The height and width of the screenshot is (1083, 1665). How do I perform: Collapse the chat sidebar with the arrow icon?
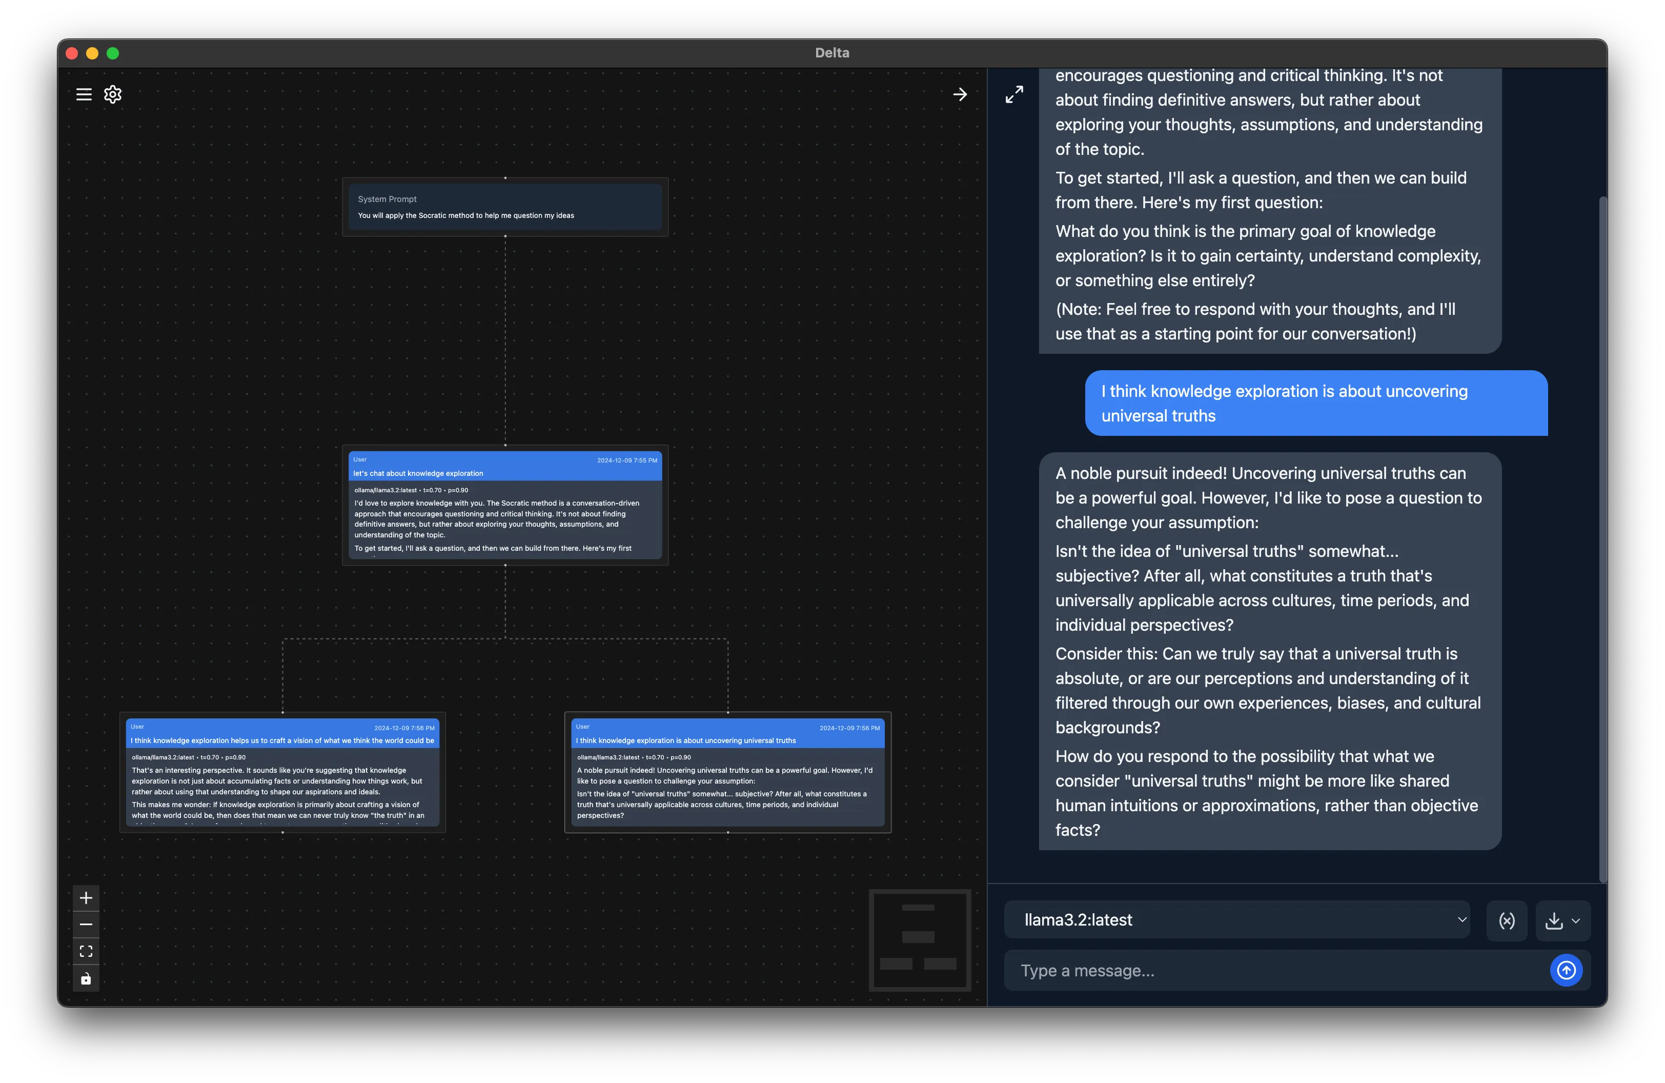click(x=960, y=94)
